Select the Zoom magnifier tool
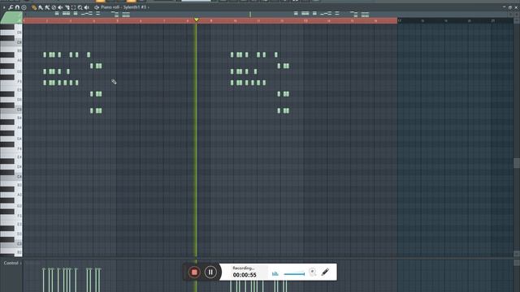520x292 pixels. 80,7
